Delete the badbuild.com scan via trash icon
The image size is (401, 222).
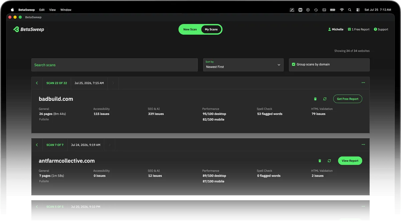315,99
